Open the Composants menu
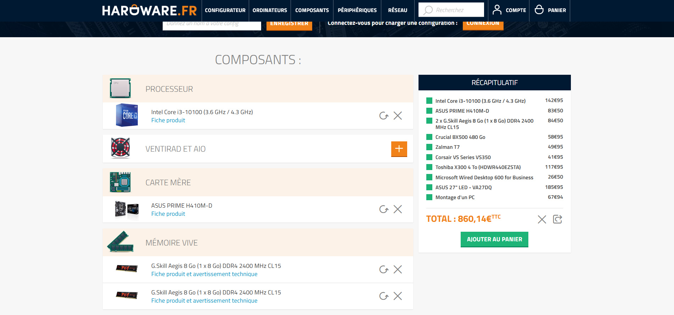This screenshot has height=315, width=674. (x=312, y=10)
